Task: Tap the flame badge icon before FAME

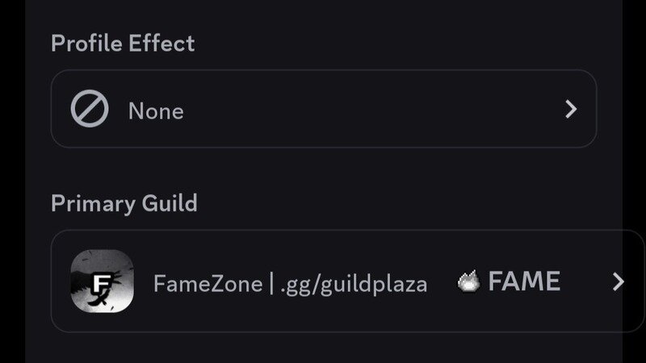Action: 469,281
